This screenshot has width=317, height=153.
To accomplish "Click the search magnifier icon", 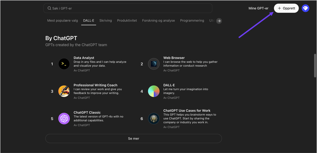I will 49,8.
